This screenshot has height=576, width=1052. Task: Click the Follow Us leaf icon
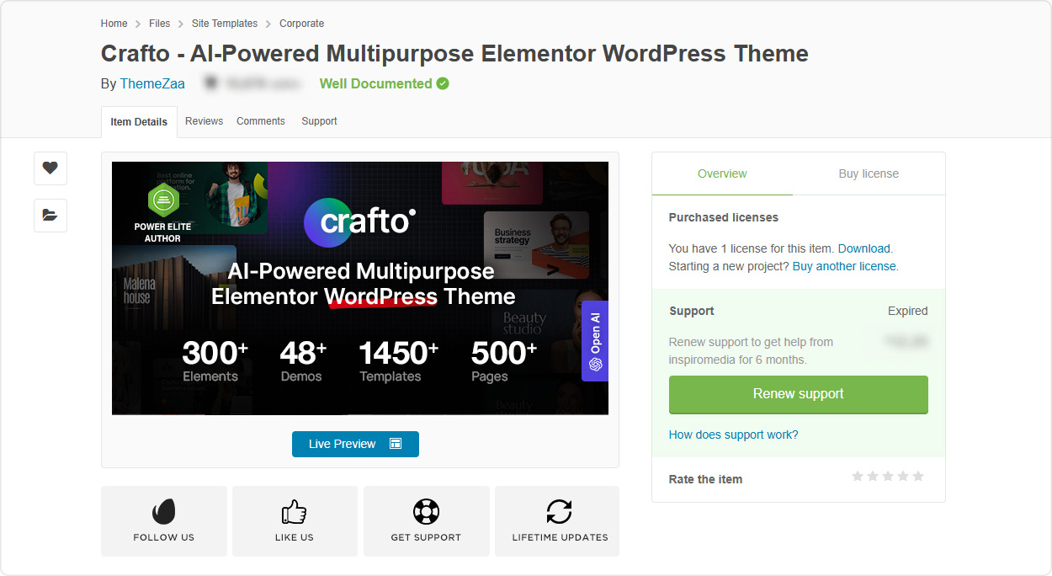[x=164, y=511]
